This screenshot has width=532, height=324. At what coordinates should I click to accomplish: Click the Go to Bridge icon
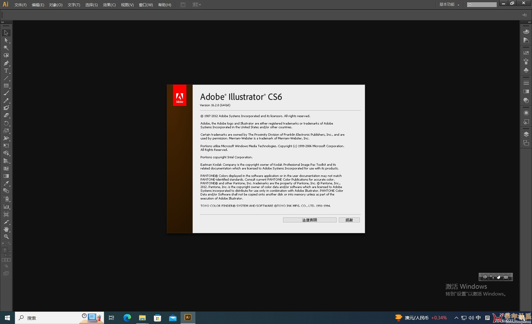(183, 5)
